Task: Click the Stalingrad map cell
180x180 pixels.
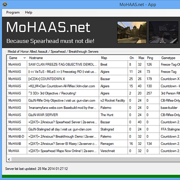Action: pyautogui.click(x=113, y=129)
